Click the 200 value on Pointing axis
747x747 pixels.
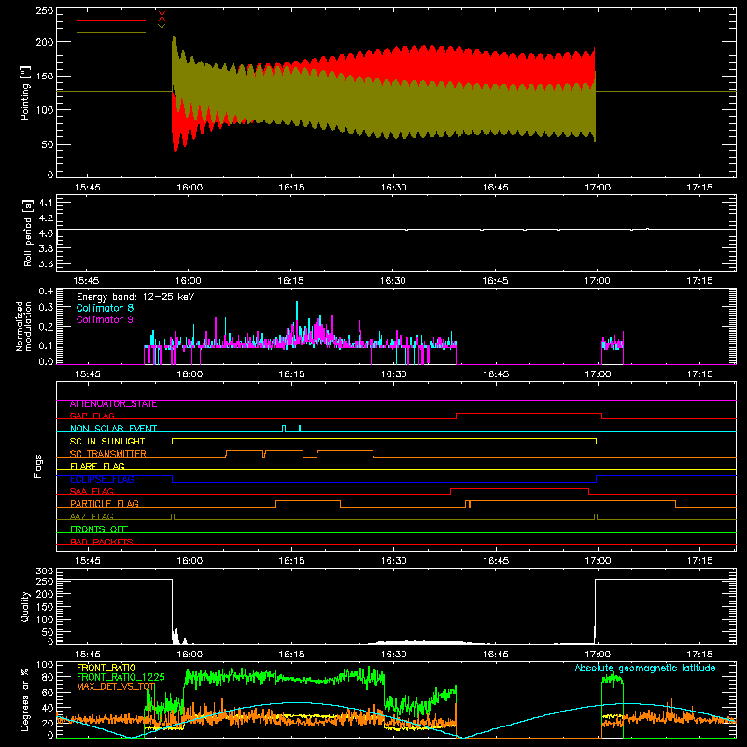45,42
